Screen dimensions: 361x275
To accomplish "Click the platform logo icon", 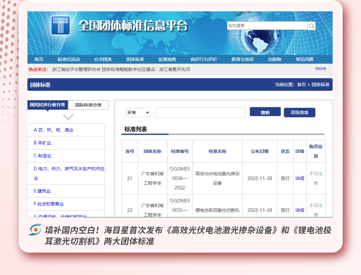I will pyautogui.click(x=61, y=25).
